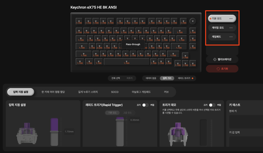The height and width of the screenshot is (153, 263).
Task: Open the 아날로그 게임패드 tab
Action: (141, 92)
